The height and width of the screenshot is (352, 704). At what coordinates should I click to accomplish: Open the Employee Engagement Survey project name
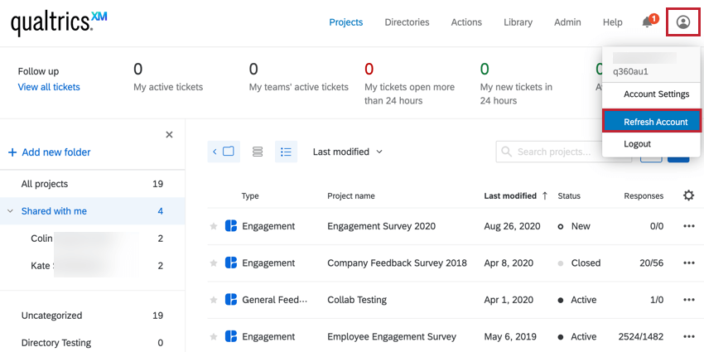point(392,337)
